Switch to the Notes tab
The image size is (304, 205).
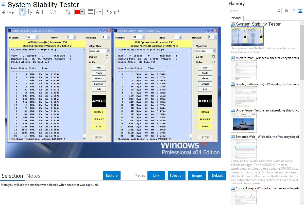tap(33, 176)
